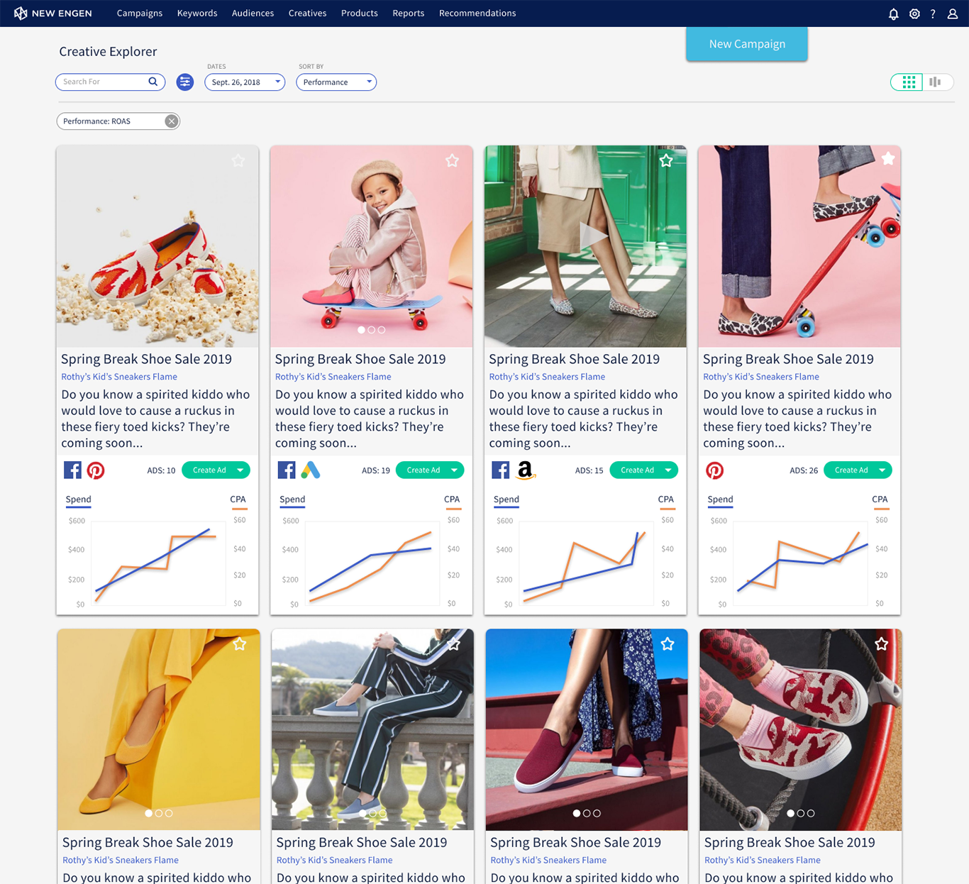Image resolution: width=969 pixels, height=884 pixels.
Task: Select second carousel dot on yellow dress image
Action: pos(159,813)
